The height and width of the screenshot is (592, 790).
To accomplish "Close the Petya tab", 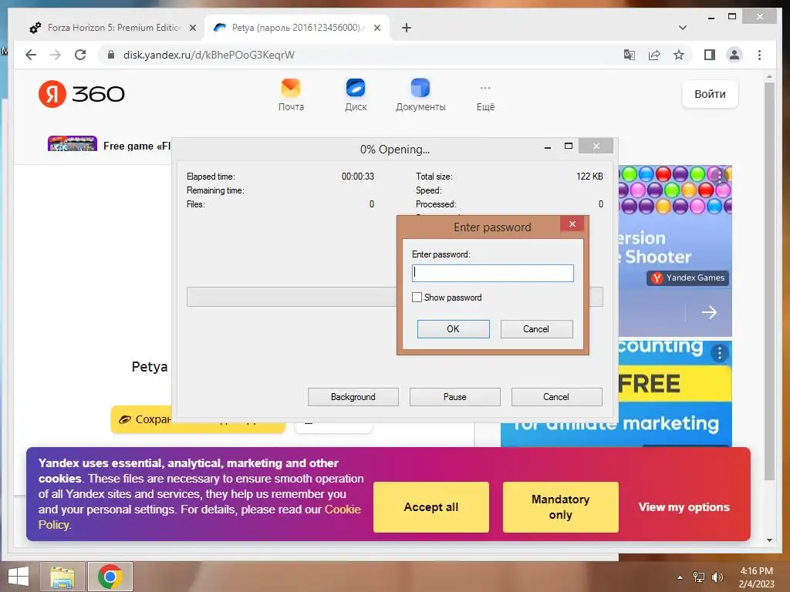I will [376, 29].
